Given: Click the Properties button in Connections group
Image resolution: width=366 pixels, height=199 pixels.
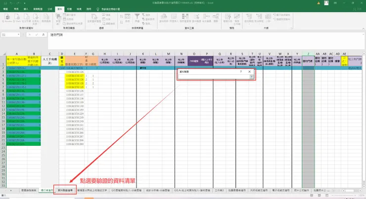Looking at the screenshot, I should (x=106, y=19).
